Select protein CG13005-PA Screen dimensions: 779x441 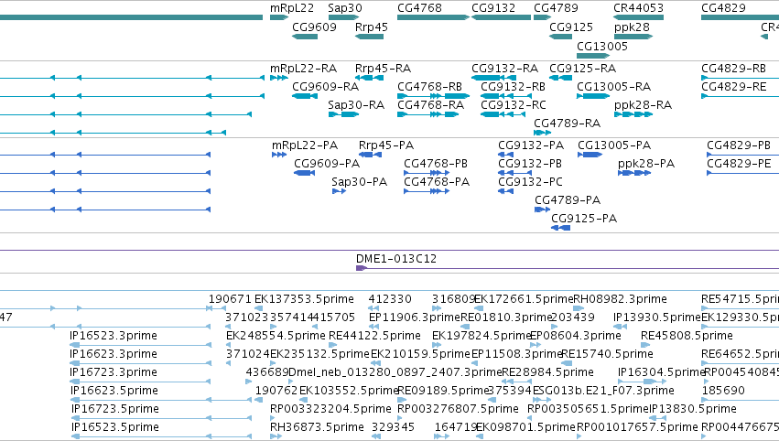(614, 145)
